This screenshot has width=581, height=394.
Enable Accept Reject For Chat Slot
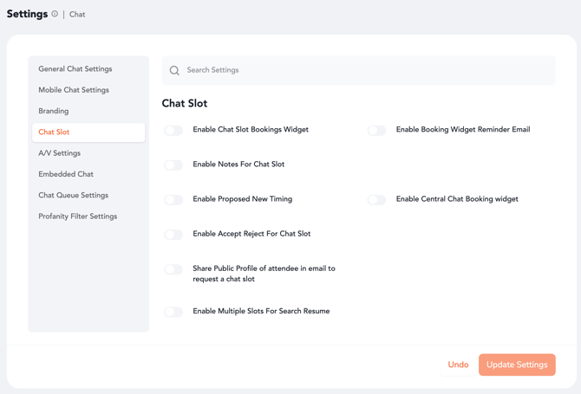click(x=173, y=234)
